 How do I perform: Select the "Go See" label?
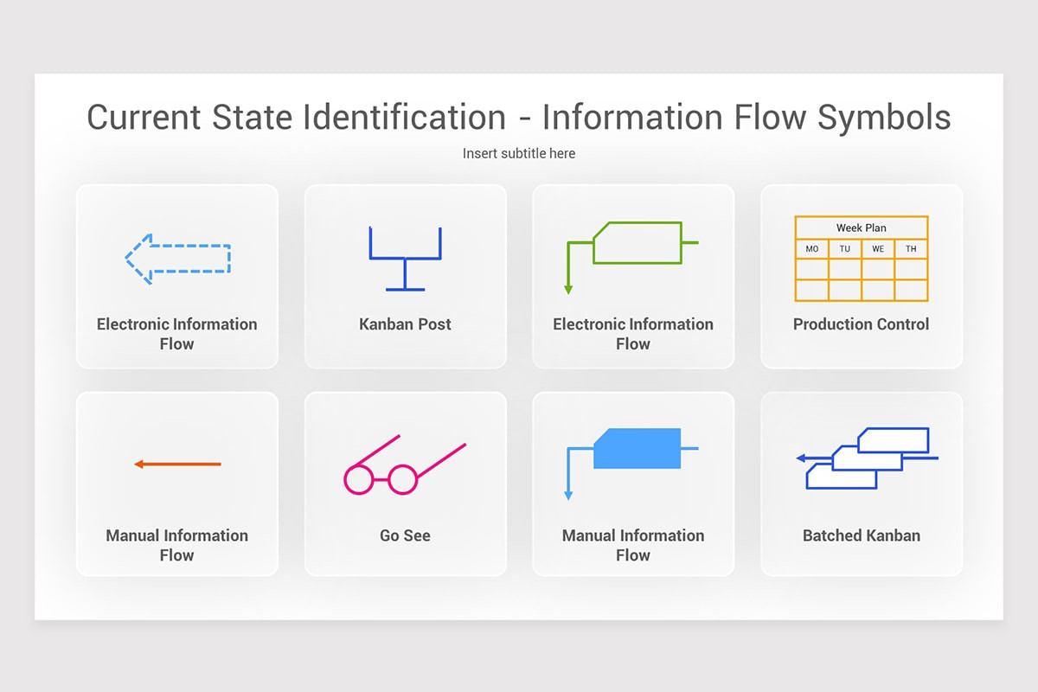(x=405, y=535)
